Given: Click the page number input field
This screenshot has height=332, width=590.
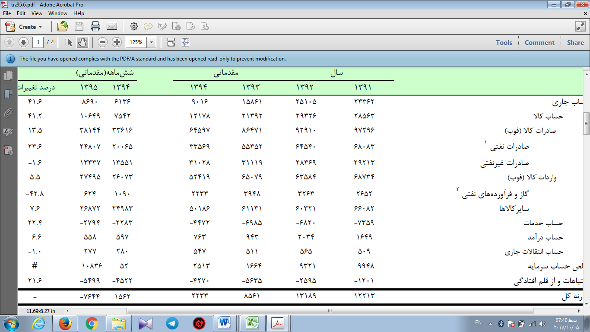Looking at the screenshot, I should (x=38, y=42).
